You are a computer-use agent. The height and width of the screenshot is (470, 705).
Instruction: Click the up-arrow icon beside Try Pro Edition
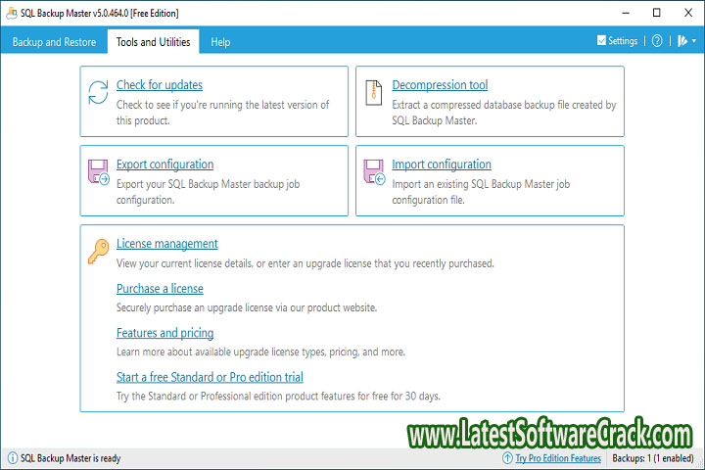[507, 458]
